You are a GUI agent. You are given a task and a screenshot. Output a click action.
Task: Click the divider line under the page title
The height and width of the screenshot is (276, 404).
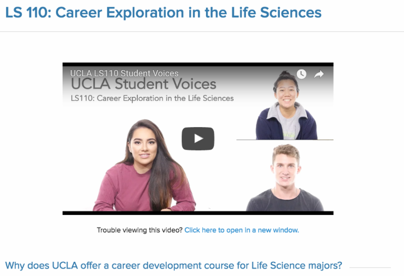(202, 32)
